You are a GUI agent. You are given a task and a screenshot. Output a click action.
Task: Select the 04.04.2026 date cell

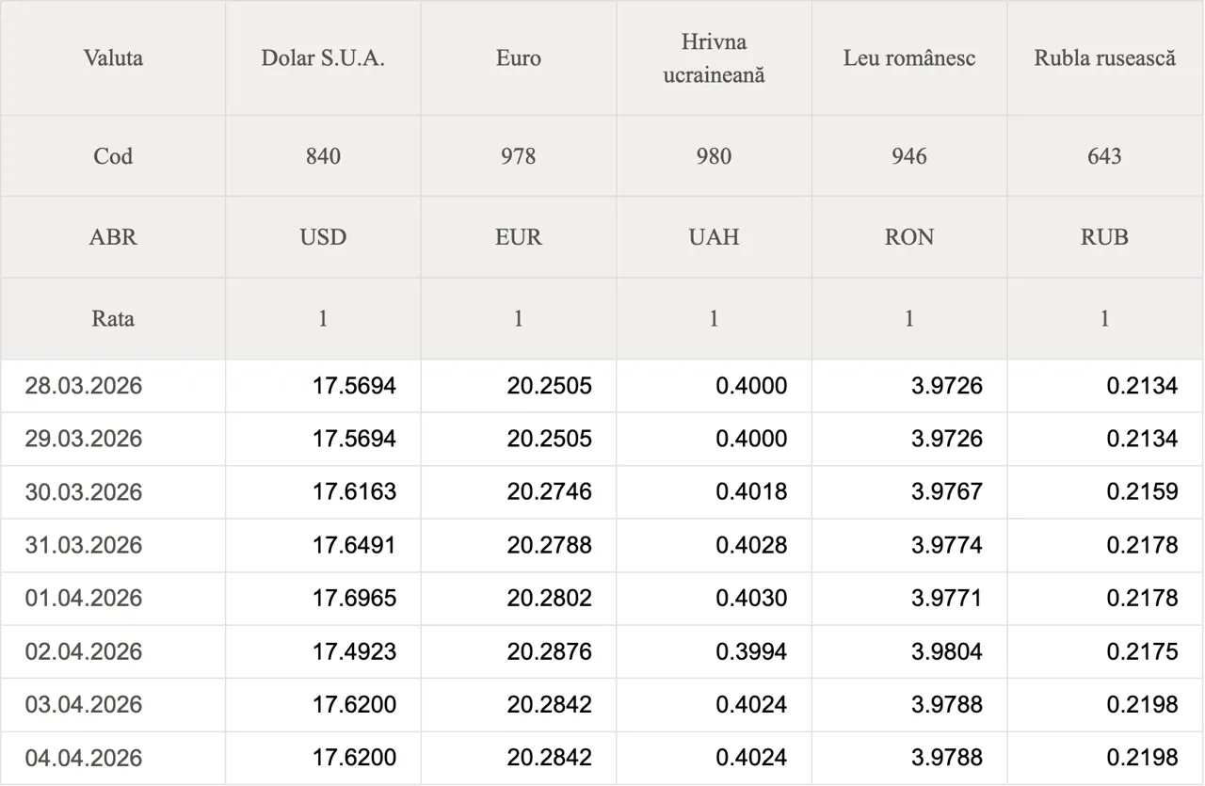coord(84,758)
